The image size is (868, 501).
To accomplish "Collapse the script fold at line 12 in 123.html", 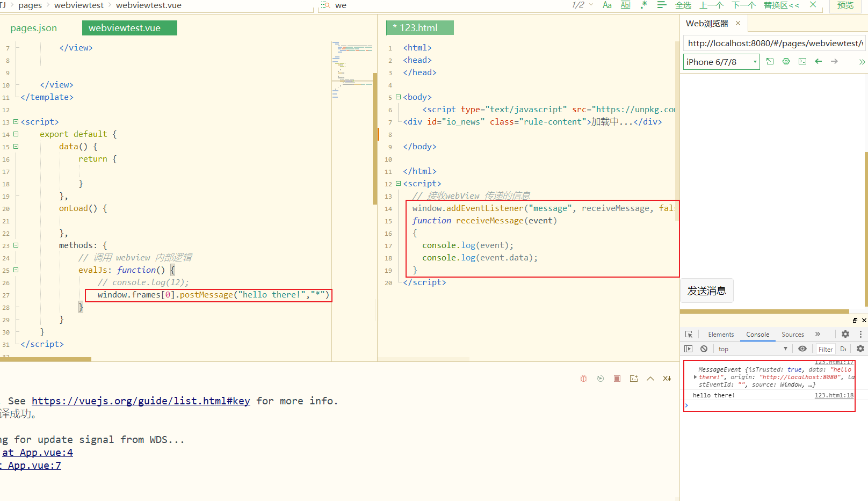I will pyautogui.click(x=398, y=184).
